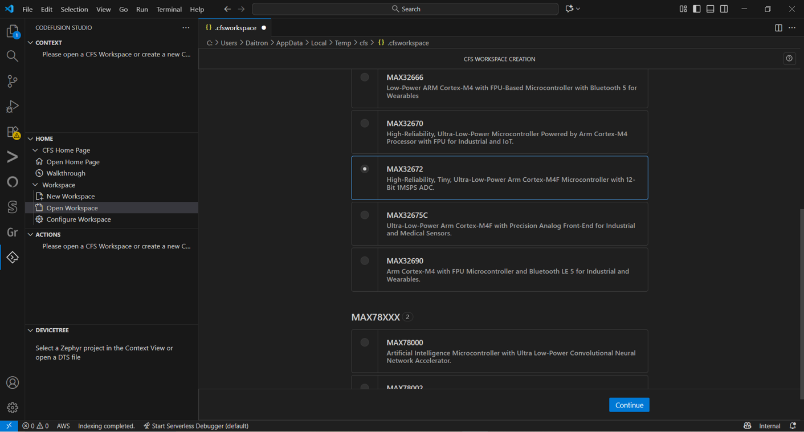This screenshot has width=804, height=432.
Task: Click the CodeFusion Studio activity bar icon
Action: tap(13, 257)
